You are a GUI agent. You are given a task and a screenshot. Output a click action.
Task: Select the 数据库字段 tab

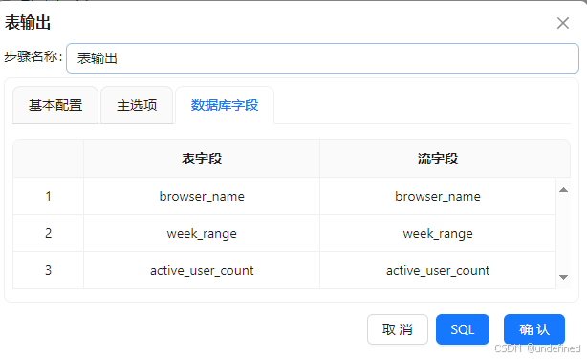(225, 105)
